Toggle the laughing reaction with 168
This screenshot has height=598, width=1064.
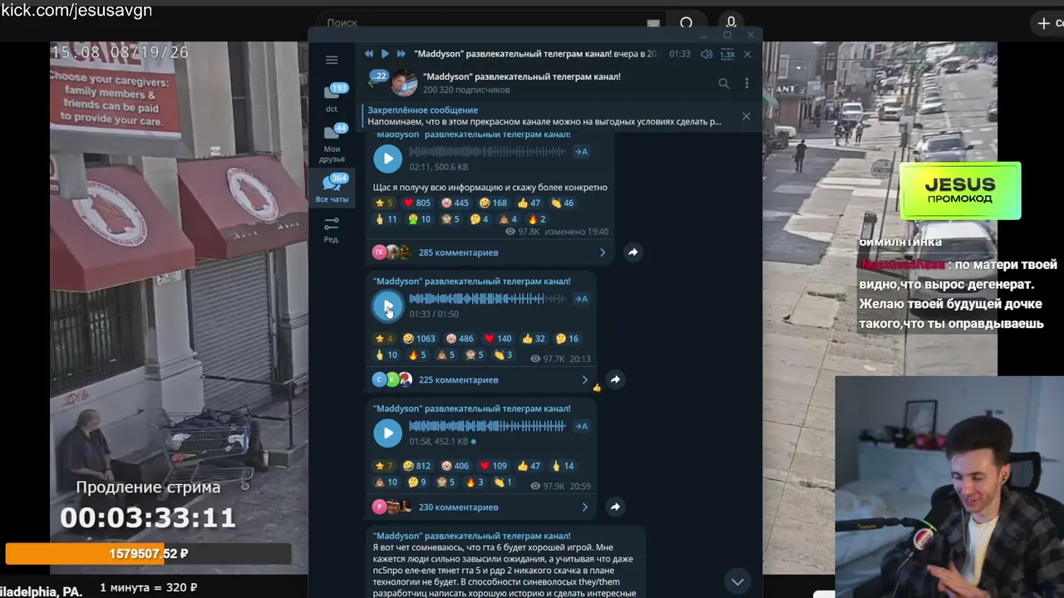pos(494,203)
